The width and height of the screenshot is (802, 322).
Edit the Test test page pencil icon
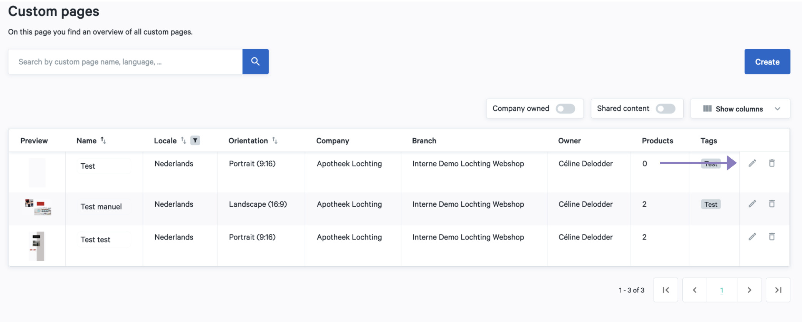752,237
